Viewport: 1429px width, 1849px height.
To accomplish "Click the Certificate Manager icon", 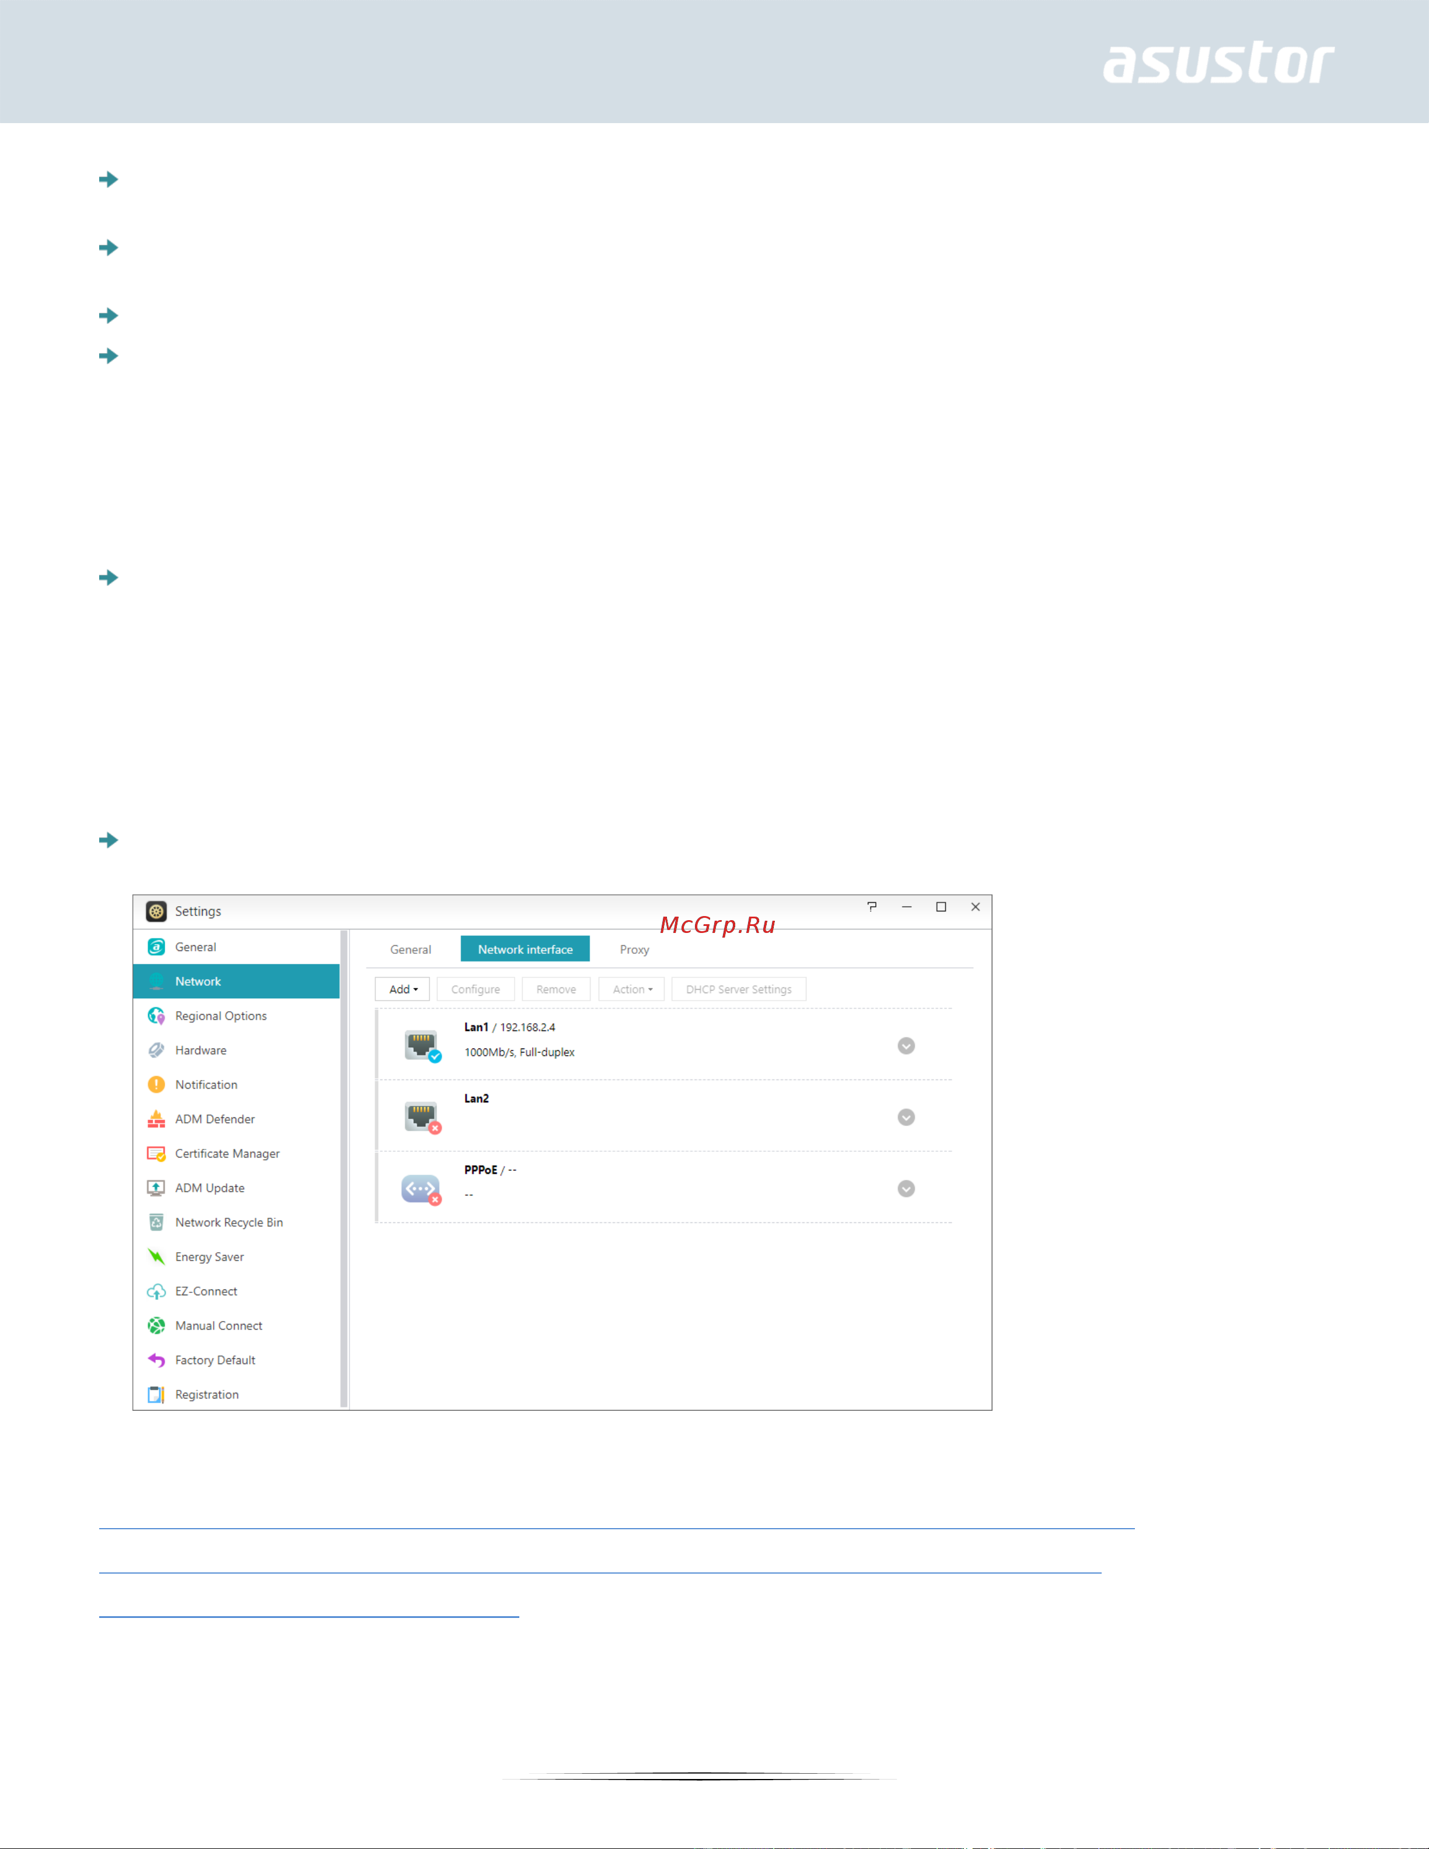I will [156, 1153].
